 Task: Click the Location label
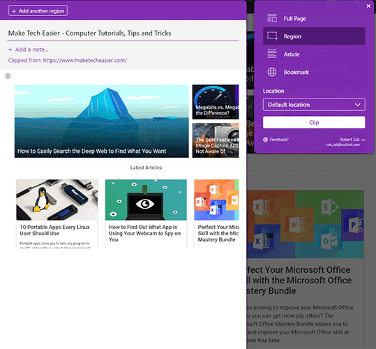pos(273,91)
